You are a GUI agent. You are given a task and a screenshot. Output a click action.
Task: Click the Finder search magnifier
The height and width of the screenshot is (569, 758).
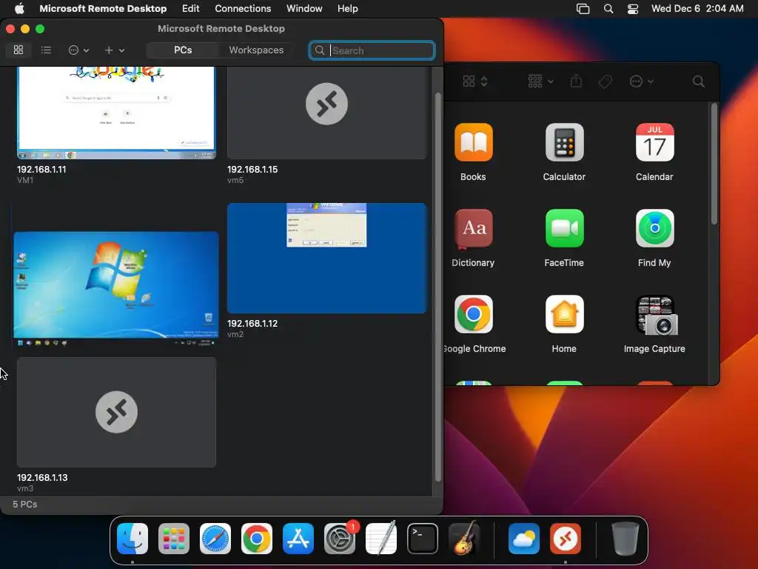pos(699,81)
